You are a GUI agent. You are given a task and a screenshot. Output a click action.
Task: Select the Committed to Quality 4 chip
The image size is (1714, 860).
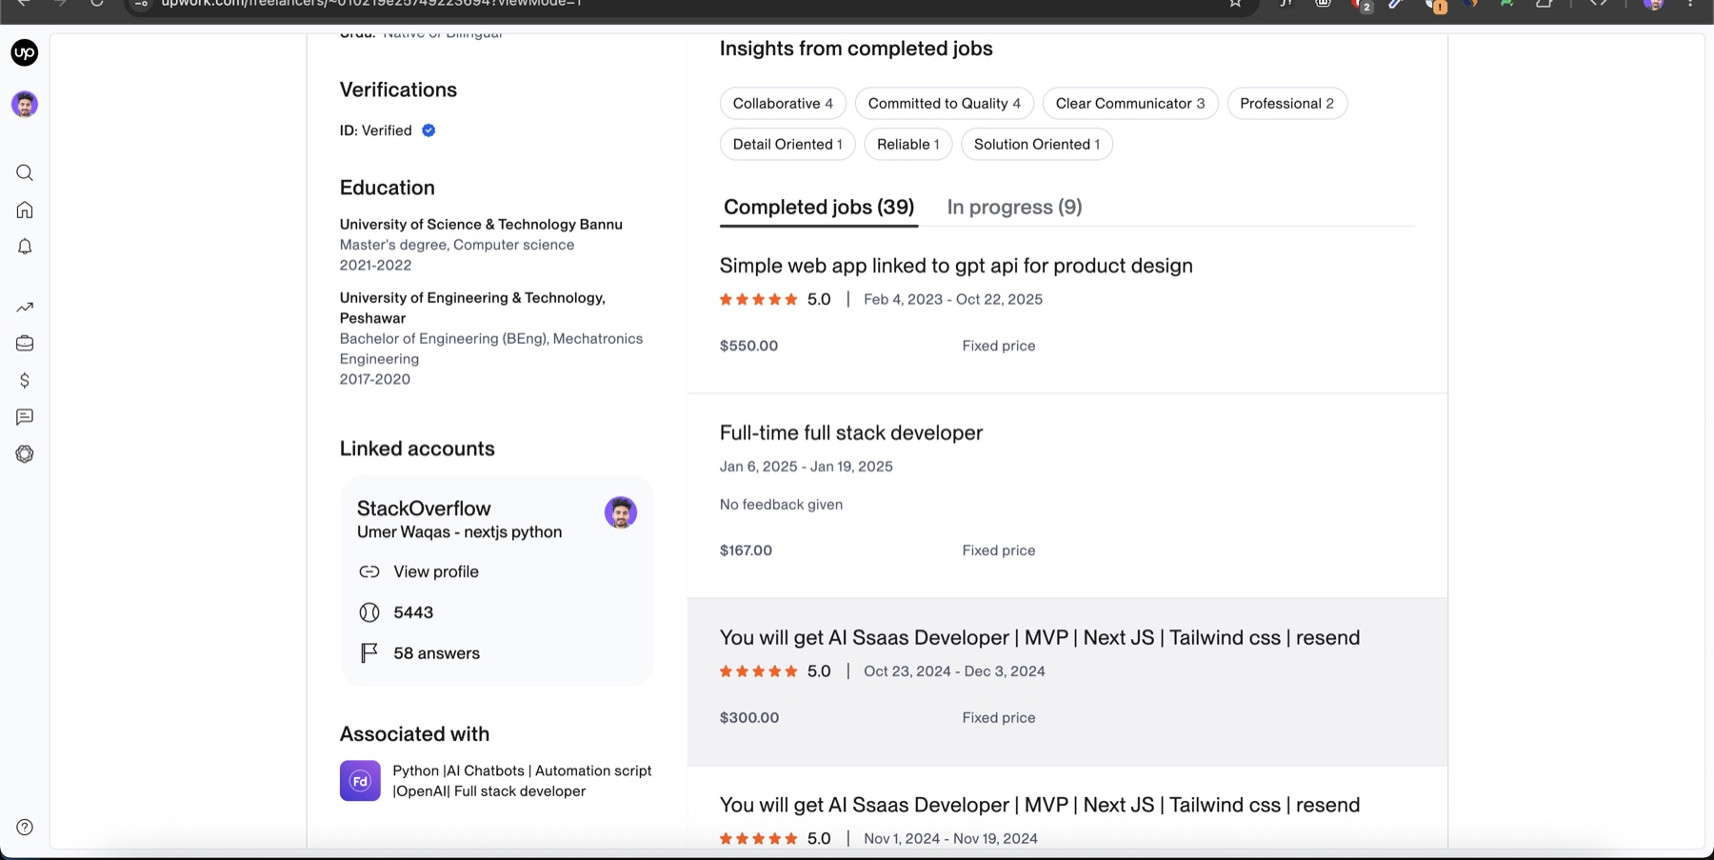click(x=944, y=104)
